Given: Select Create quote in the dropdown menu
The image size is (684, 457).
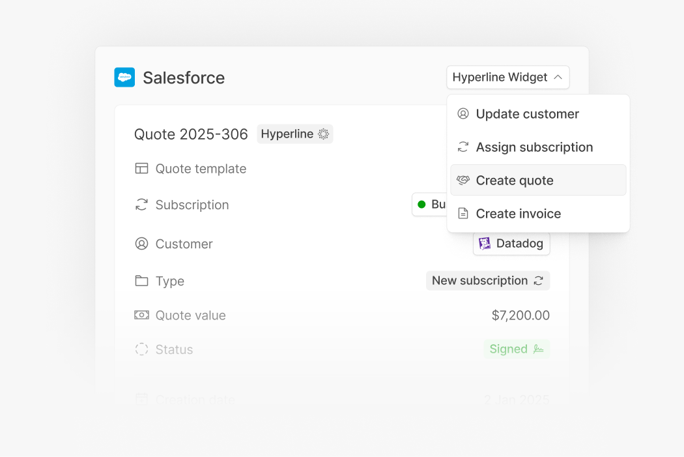Looking at the screenshot, I should coord(515,181).
